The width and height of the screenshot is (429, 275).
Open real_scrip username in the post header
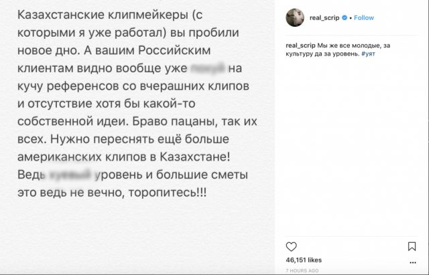[323, 18]
